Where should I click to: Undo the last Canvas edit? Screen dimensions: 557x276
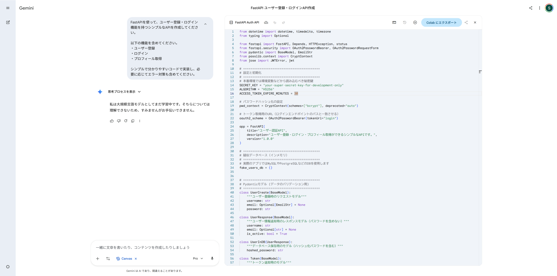click(275, 22)
